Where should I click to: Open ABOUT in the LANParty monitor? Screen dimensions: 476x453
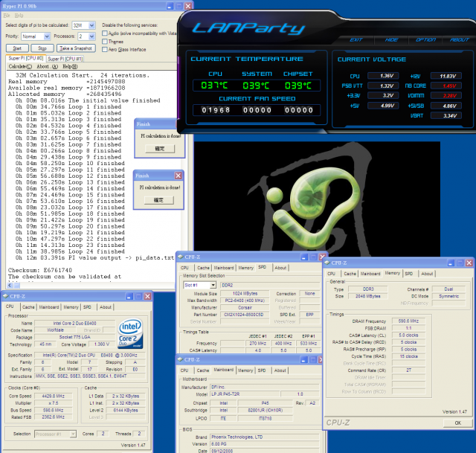(460, 39)
